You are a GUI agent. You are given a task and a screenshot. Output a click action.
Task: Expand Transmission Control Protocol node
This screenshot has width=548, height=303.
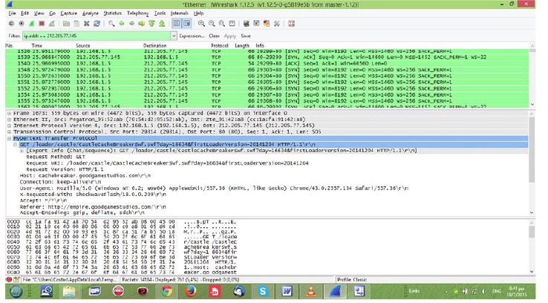pyautogui.click(x=10, y=131)
